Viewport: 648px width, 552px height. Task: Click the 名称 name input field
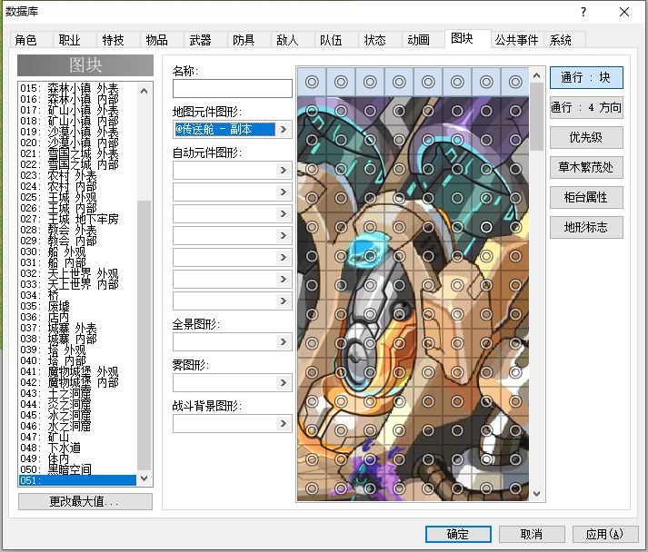[x=233, y=88]
